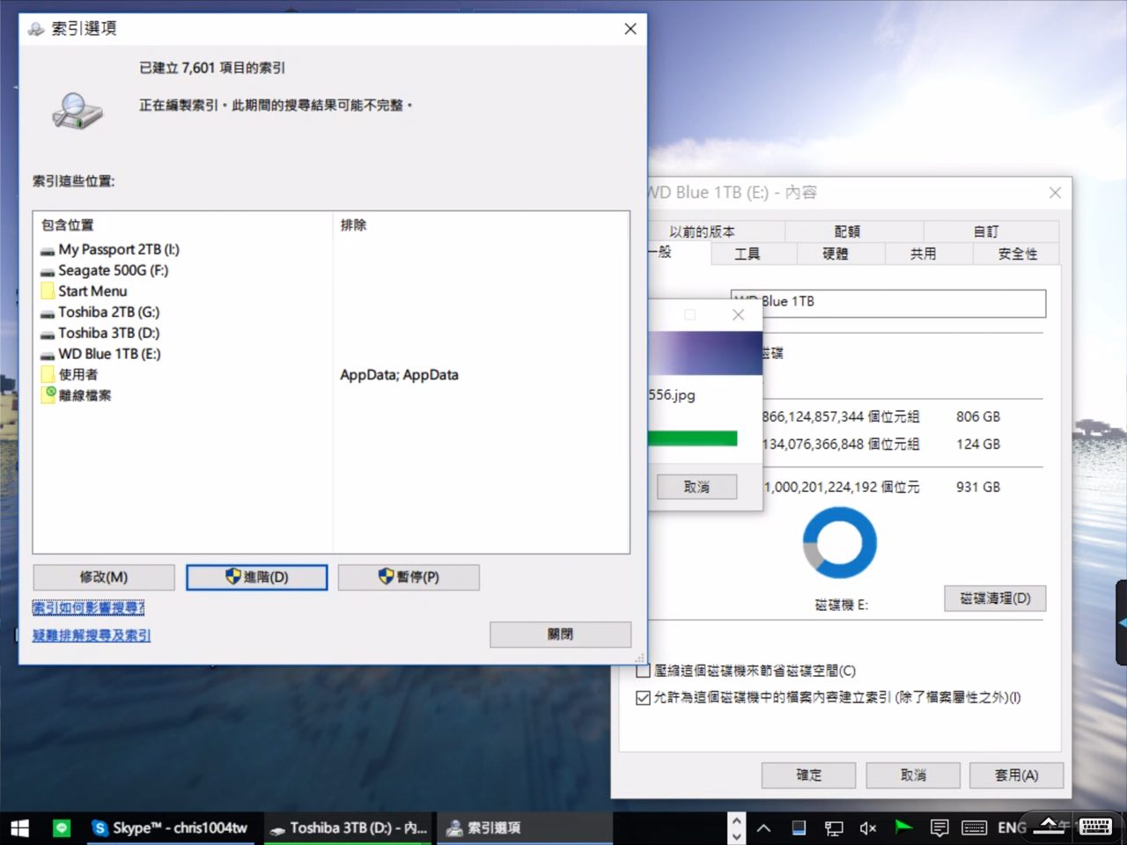Click the 磁碟清理(D) disk cleanup button
This screenshot has width=1127, height=845.
[995, 599]
